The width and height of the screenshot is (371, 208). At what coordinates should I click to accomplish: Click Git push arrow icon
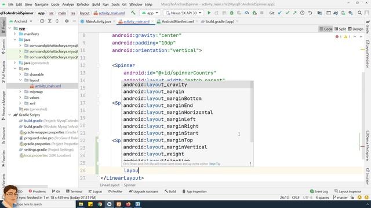(295, 13)
